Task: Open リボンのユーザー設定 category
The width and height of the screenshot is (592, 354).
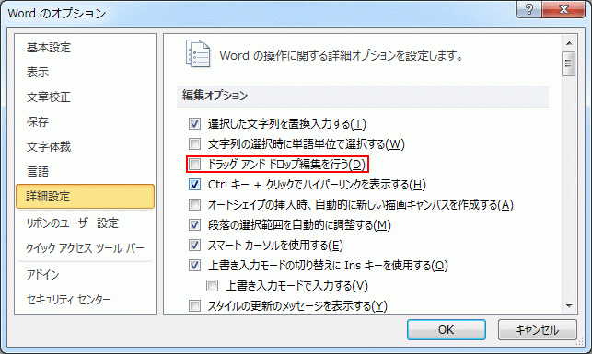Action: point(86,223)
